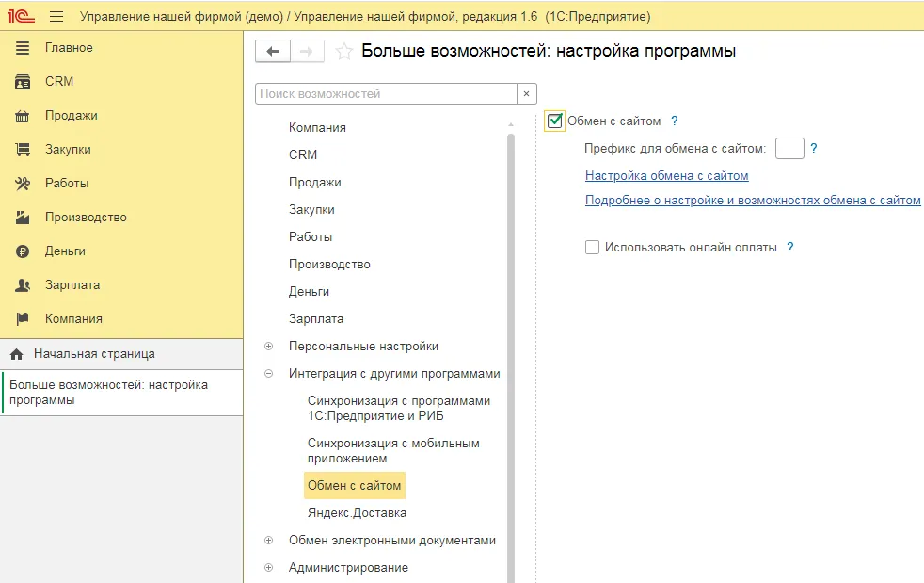
Task: Uncheck the Обмен с сайтом checkbox
Action: click(554, 121)
